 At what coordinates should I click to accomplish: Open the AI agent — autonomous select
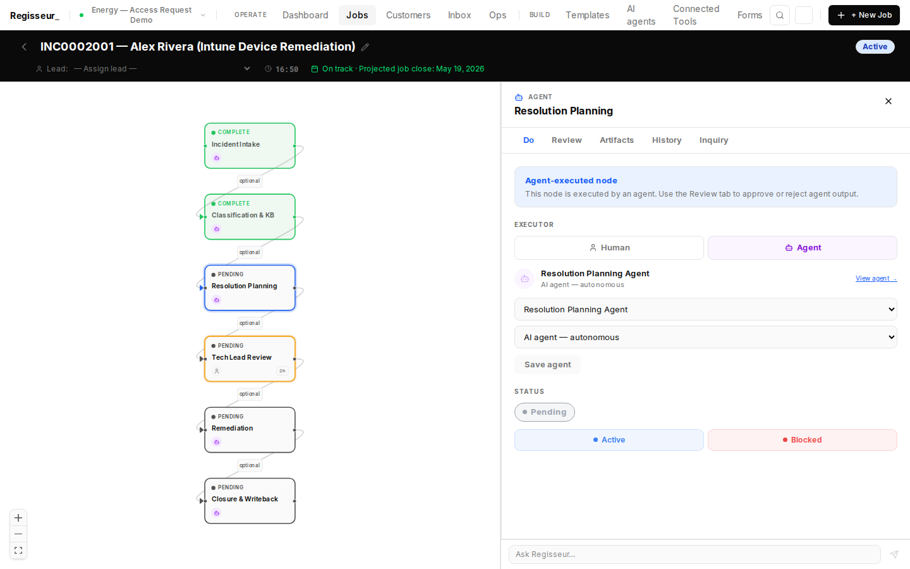click(706, 337)
